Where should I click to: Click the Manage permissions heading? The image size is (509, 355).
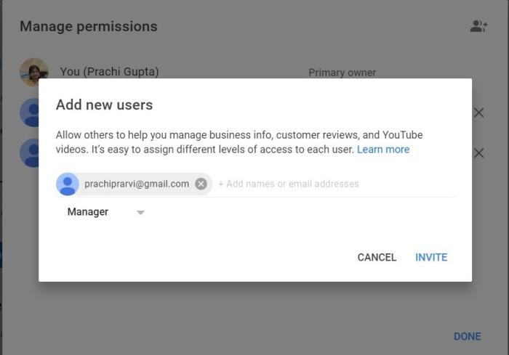coord(88,26)
